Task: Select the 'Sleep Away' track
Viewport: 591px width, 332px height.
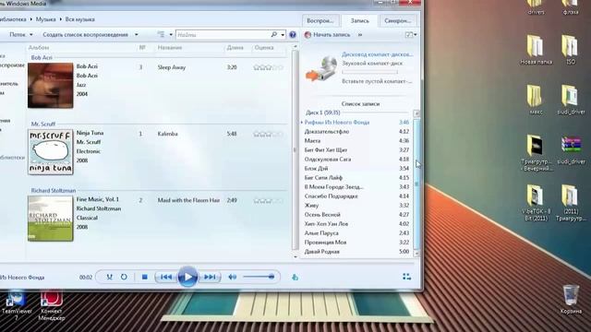Action: point(172,67)
